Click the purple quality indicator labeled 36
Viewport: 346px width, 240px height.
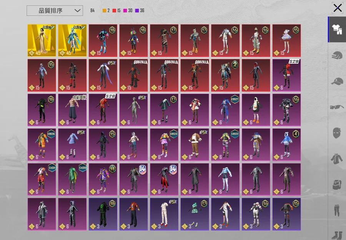(x=137, y=11)
